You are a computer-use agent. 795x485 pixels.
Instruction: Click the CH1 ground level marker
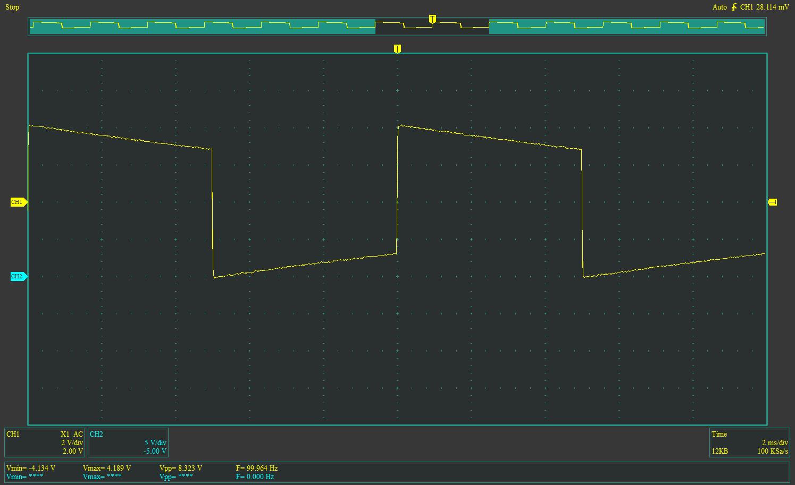(x=19, y=202)
